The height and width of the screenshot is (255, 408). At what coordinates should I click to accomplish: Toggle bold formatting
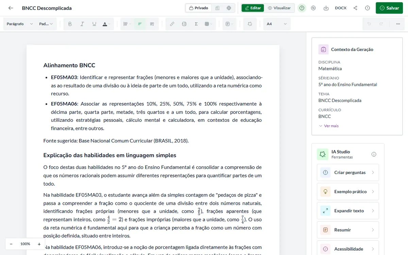[x=70, y=24]
